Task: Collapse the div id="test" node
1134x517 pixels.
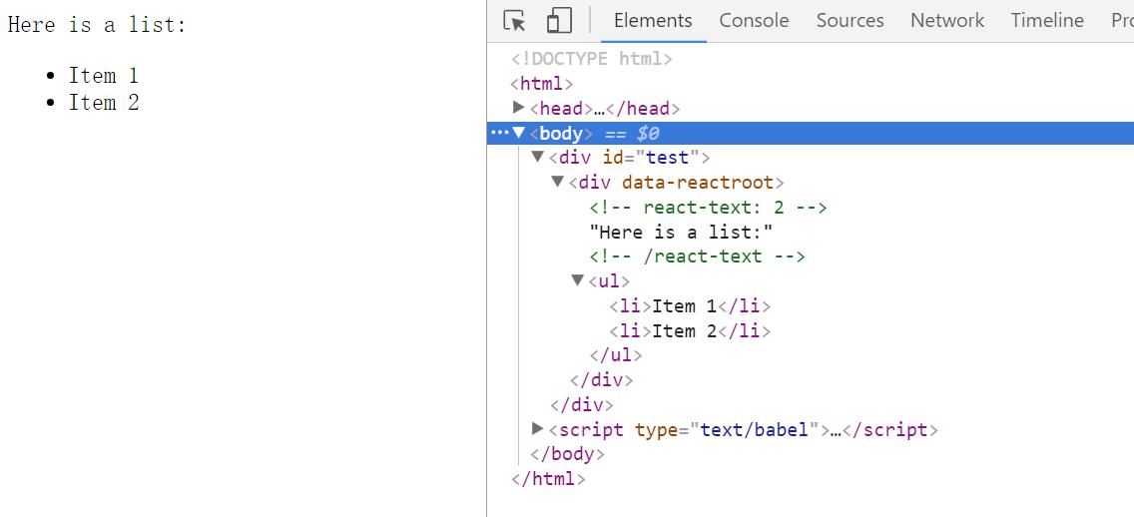Action: coord(537,157)
